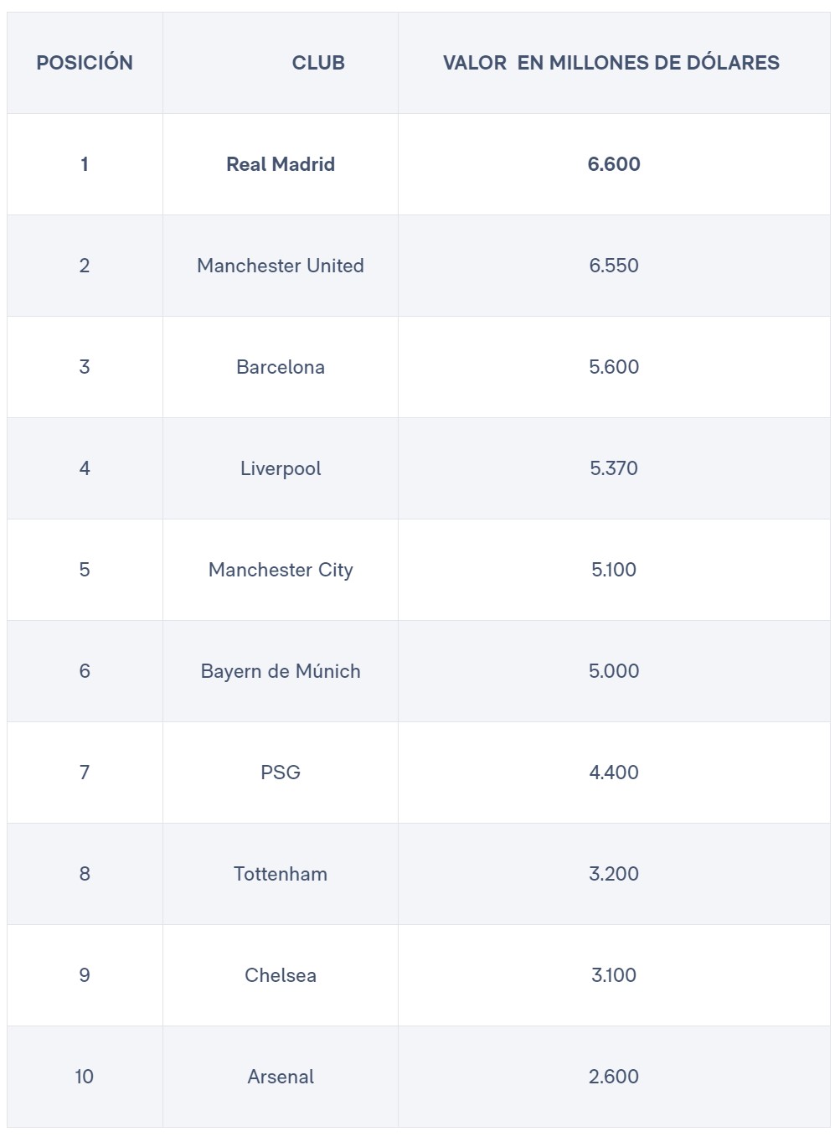Click the 6.600 value for Real Madrid
Screen dimensions: 840x1142
[614, 164]
